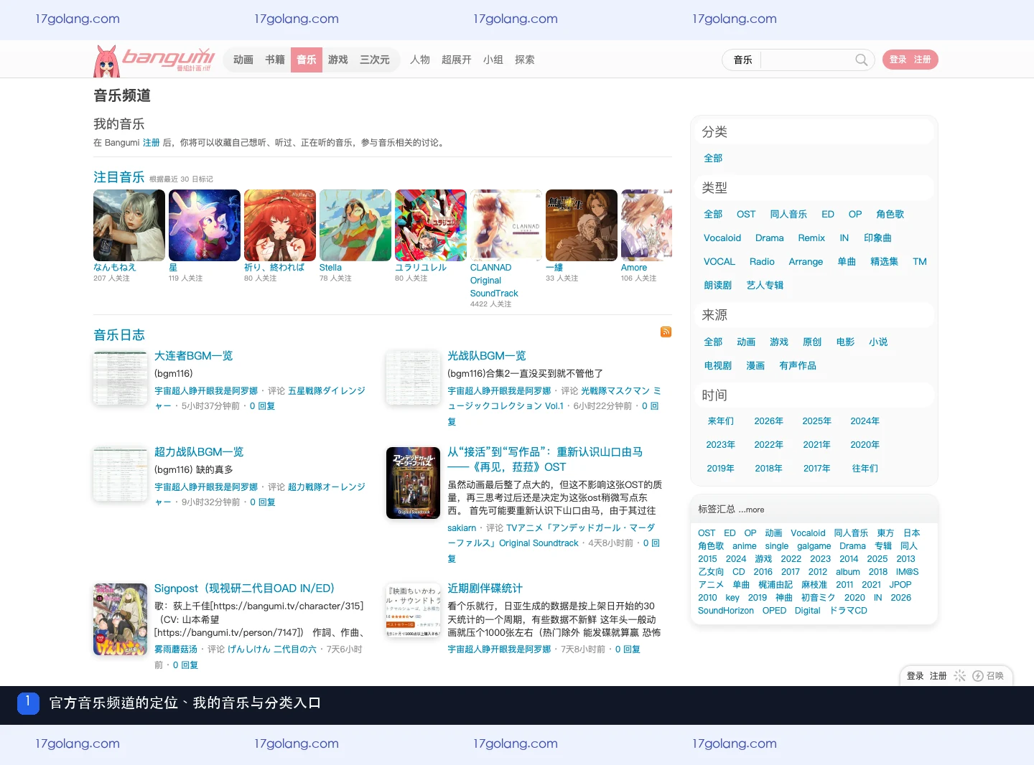Click 登录 in bottom dock

[916, 676]
